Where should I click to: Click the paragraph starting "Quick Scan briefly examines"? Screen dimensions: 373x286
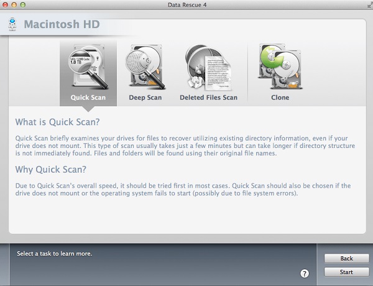point(185,145)
